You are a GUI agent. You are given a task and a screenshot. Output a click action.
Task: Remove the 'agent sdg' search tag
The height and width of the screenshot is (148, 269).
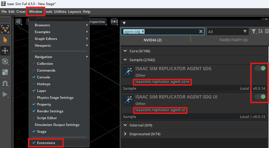(143, 31)
